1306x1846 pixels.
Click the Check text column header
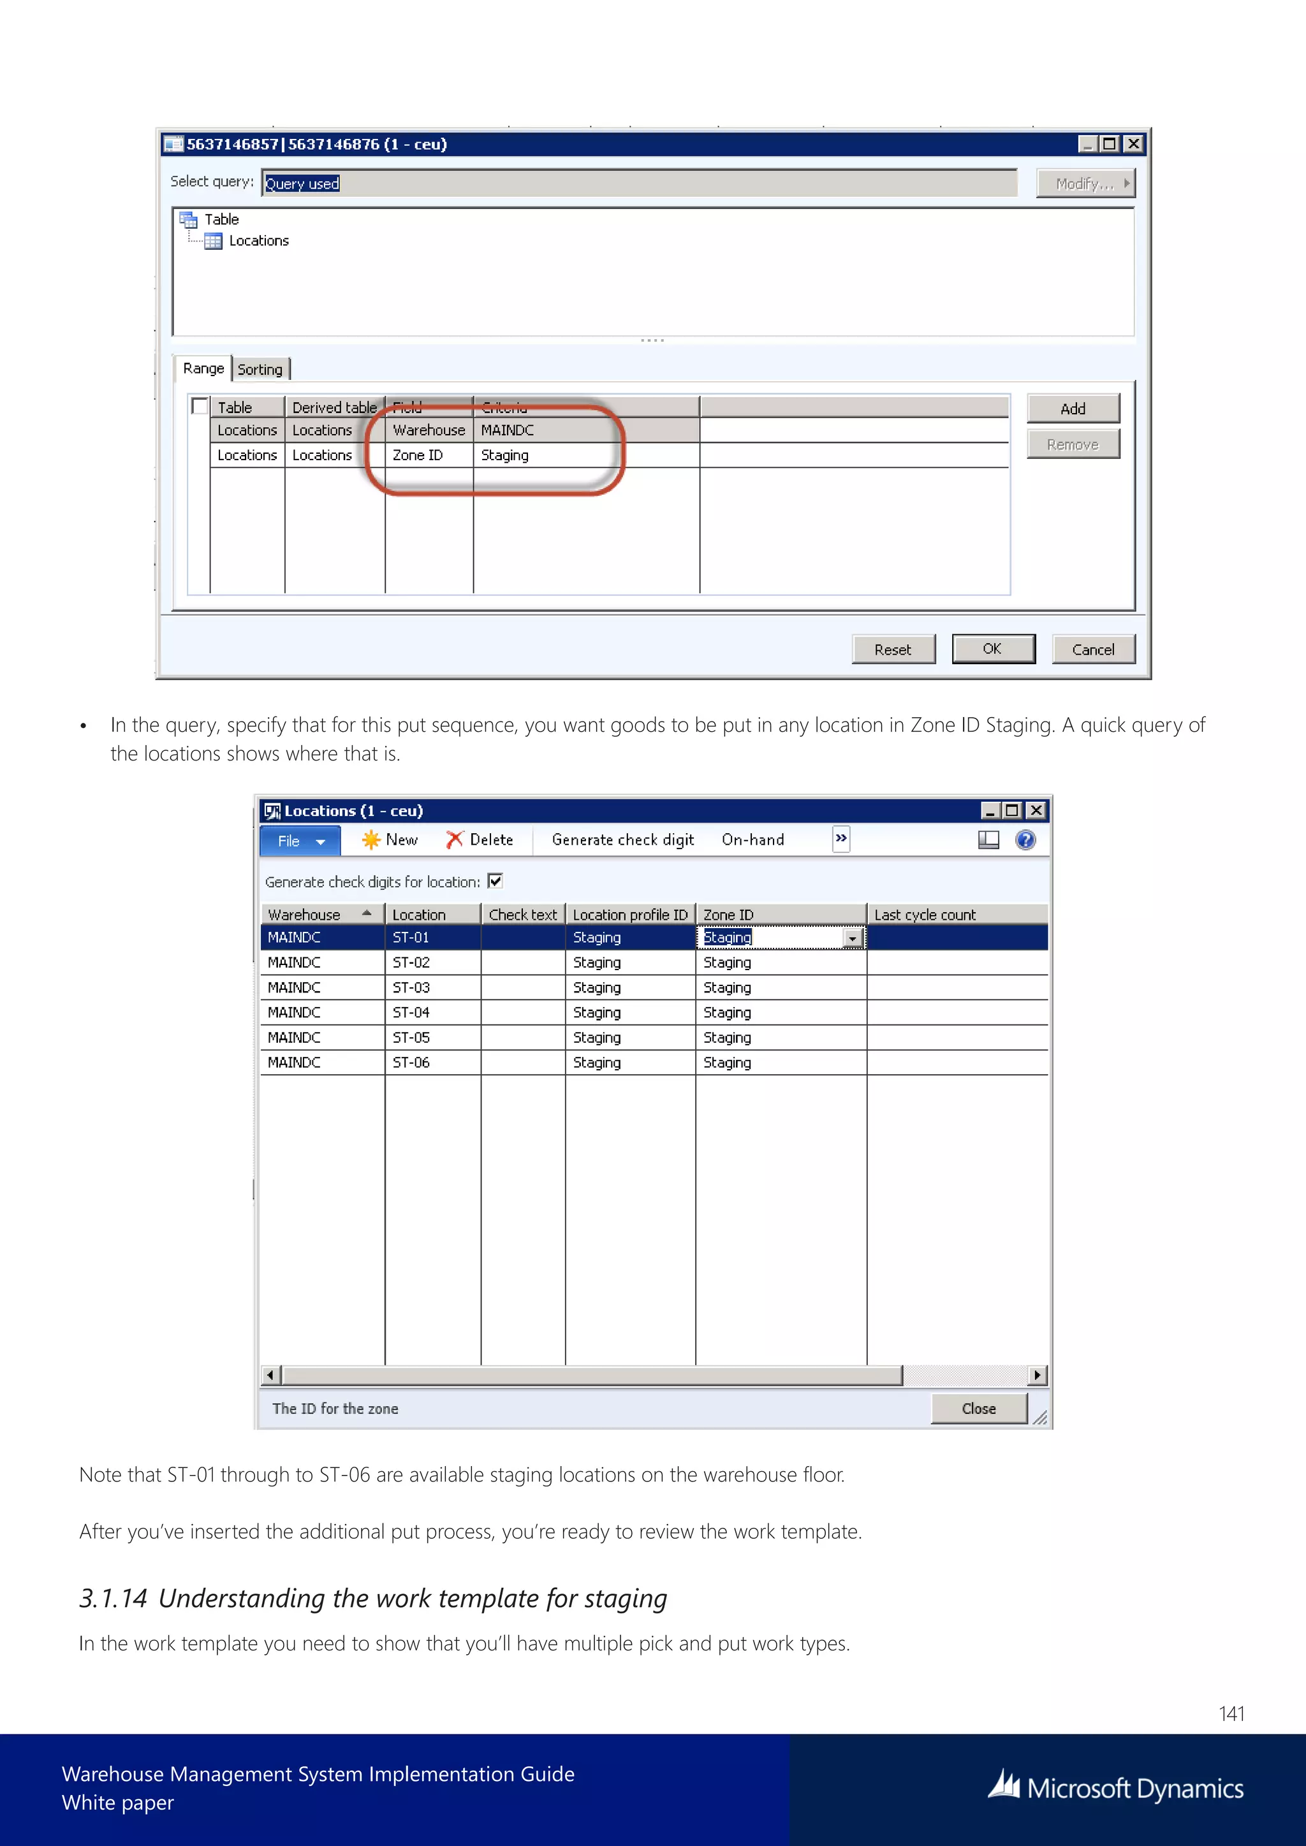pos(523,914)
